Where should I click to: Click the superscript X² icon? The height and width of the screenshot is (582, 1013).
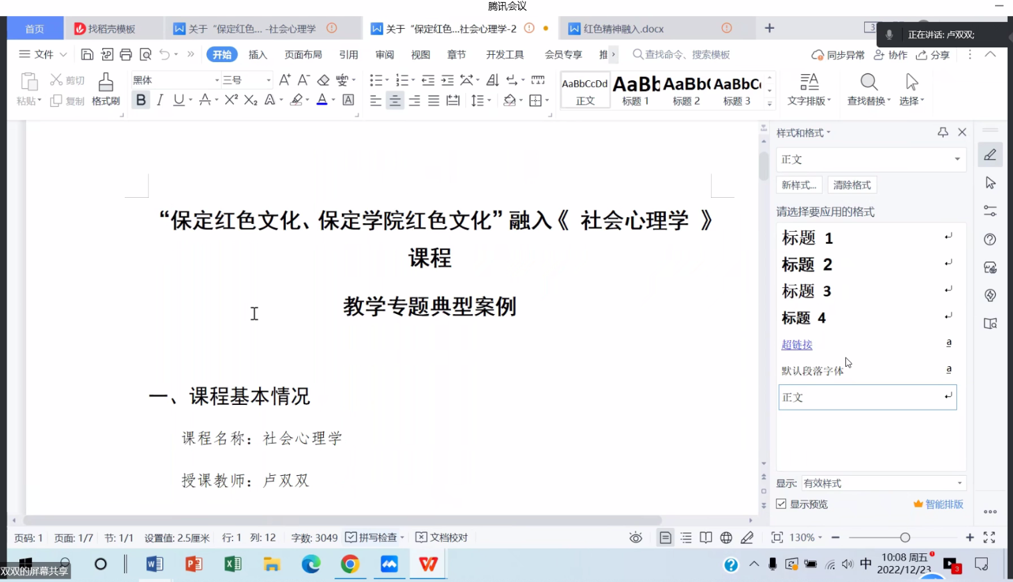[231, 100]
